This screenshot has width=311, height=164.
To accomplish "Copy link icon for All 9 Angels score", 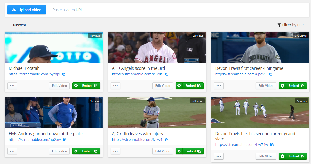I will pos(166,74).
